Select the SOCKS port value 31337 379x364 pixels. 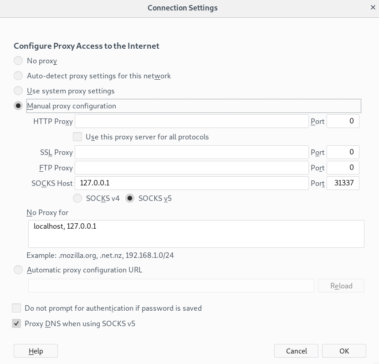click(x=343, y=183)
